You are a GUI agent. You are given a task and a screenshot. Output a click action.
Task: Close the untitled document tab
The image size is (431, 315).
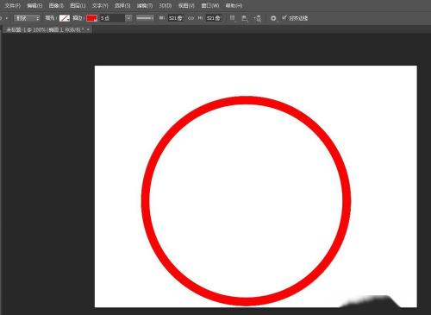tap(88, 29)
